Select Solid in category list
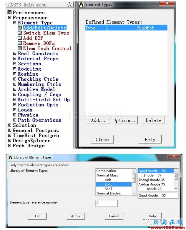 (x=114, y=184)
